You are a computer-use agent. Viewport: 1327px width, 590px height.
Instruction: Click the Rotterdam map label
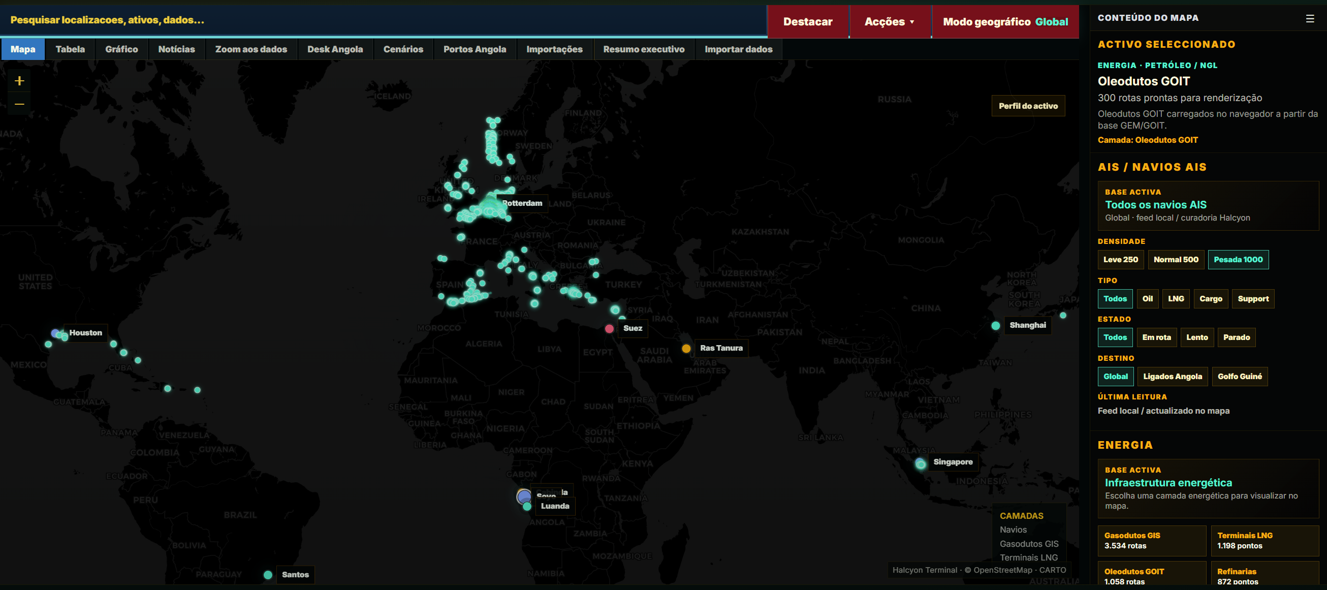pos(522,204)
